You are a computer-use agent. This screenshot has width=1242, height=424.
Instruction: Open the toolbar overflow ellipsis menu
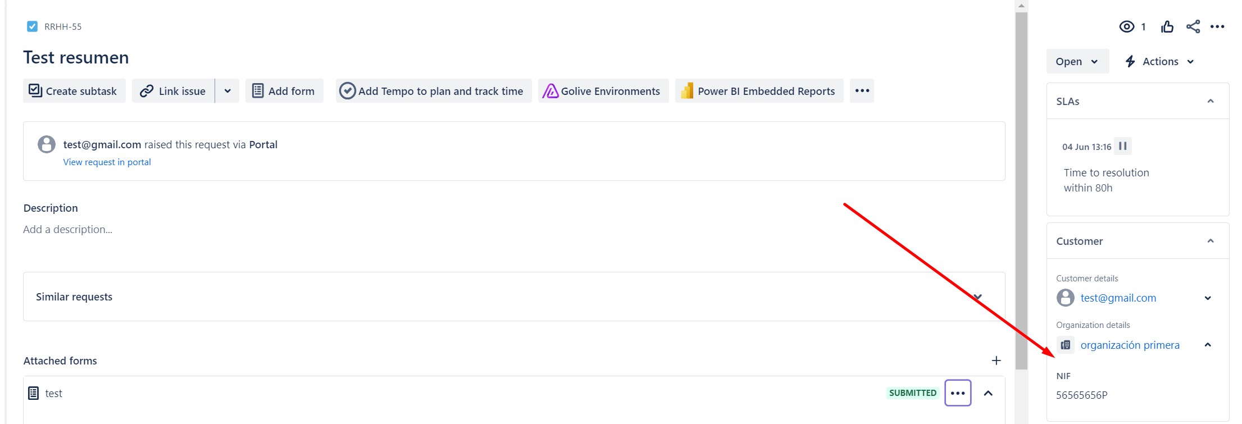point(862,91)
